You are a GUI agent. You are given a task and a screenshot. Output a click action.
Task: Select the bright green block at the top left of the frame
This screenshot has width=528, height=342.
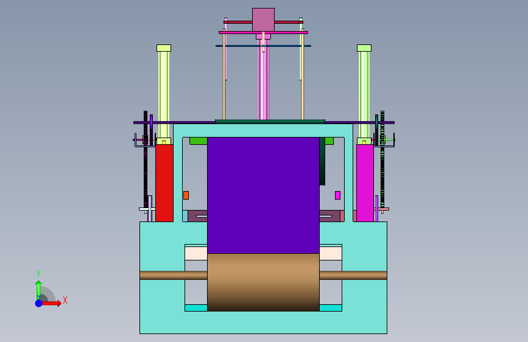[x=199, y=141]
